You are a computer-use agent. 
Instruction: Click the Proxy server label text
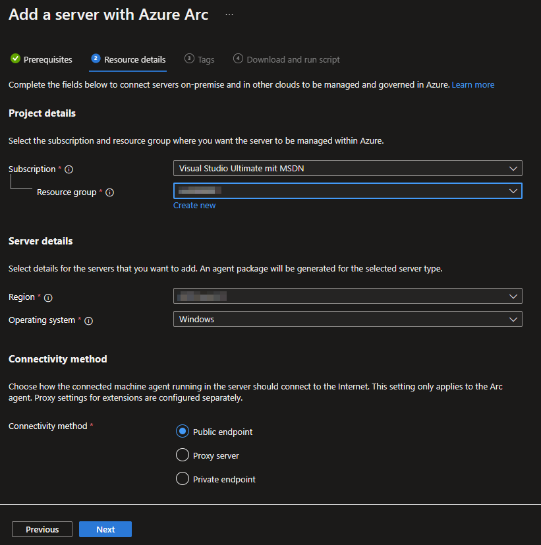click(x=216, y=455)
